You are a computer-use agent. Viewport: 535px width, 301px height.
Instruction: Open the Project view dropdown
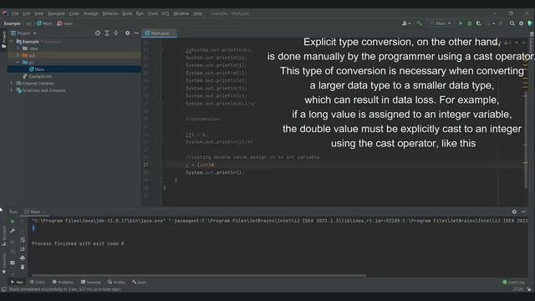click(x=23, y=33)
